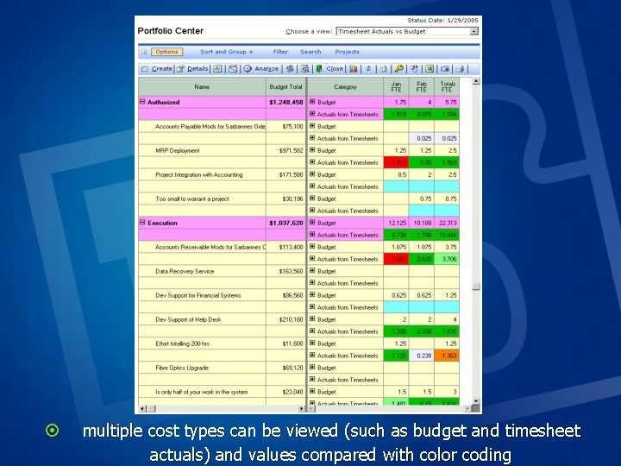Click the Feb FTE column header
This screenshot has width=621, height=466.
[422, 87]
